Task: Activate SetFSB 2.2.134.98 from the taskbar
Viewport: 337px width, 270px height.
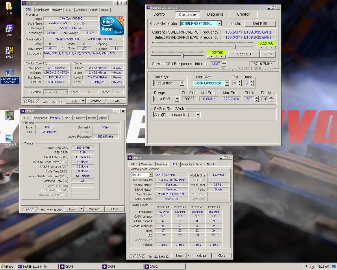Action: pos(37,267)
